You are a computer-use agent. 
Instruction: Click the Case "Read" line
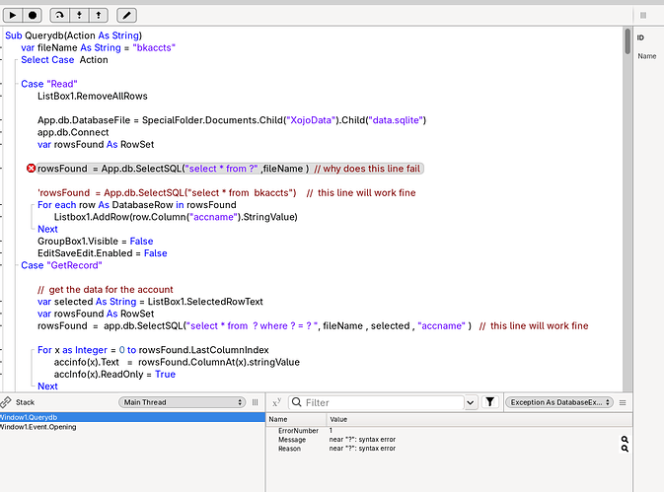49,84
